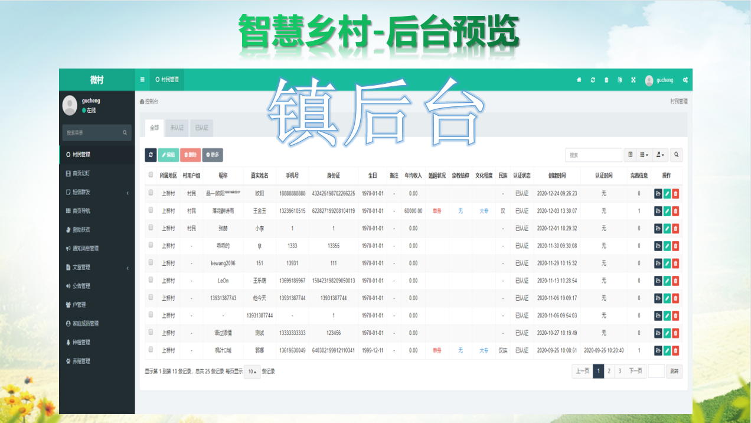The width and height of the screenshot is (751, 423).
Task: Click the 控制台 breadcrumb link
Action: click(x=149, y=101)
